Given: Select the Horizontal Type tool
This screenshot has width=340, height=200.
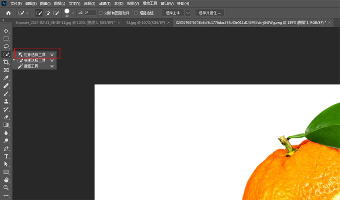Looking at the screenshot, I should (x=6, y=156).
